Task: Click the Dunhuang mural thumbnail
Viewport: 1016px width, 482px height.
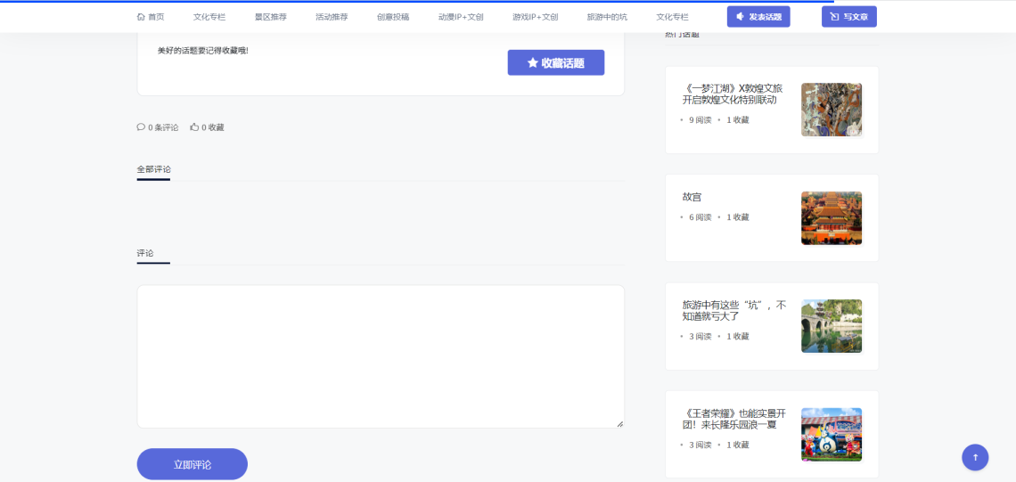Action: 832,110
